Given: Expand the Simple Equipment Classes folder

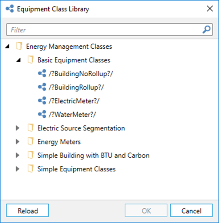Looking at the screenshot, I should (18, 169).
